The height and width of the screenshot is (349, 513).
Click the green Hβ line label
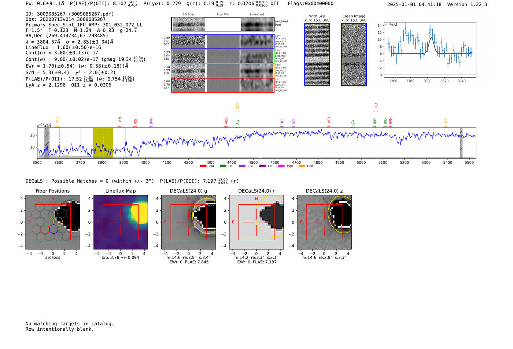tap(353, 123)
